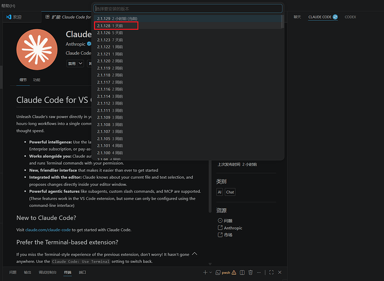This screenshot has height=281, width=384.
Task: Pick version 2.1.111 from list
Action: pyautogui.click(x=188, y=110)
